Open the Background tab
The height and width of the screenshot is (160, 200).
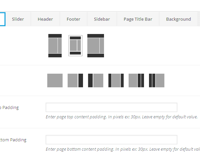click(178, 19)
